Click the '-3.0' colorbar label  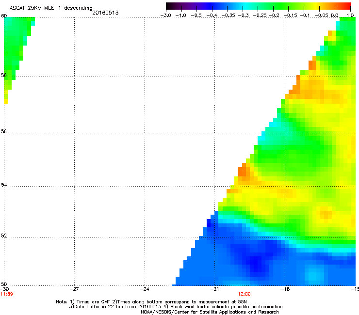click(x=166, y=16)
